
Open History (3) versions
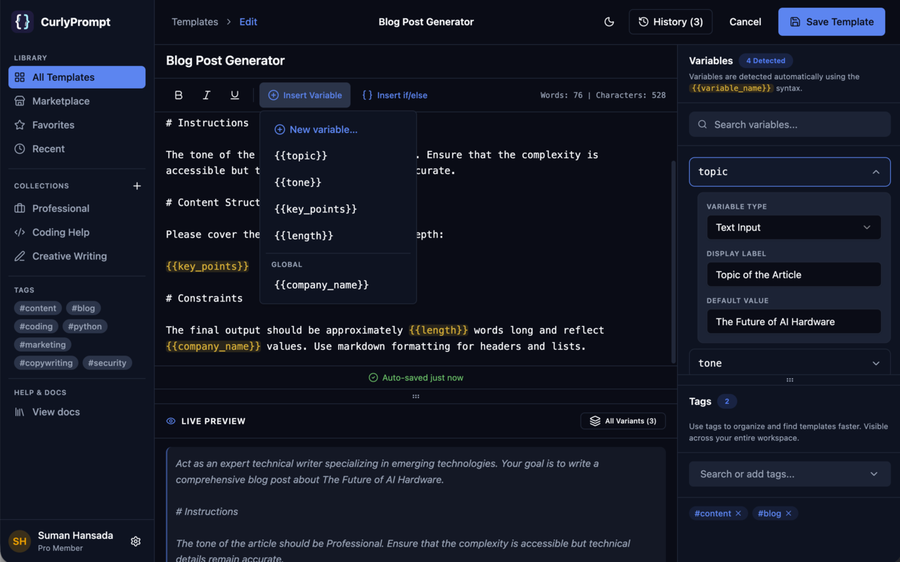pos(670,22)
